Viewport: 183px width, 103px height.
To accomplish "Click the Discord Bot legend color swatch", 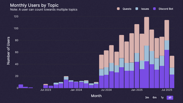I will 154,9.
